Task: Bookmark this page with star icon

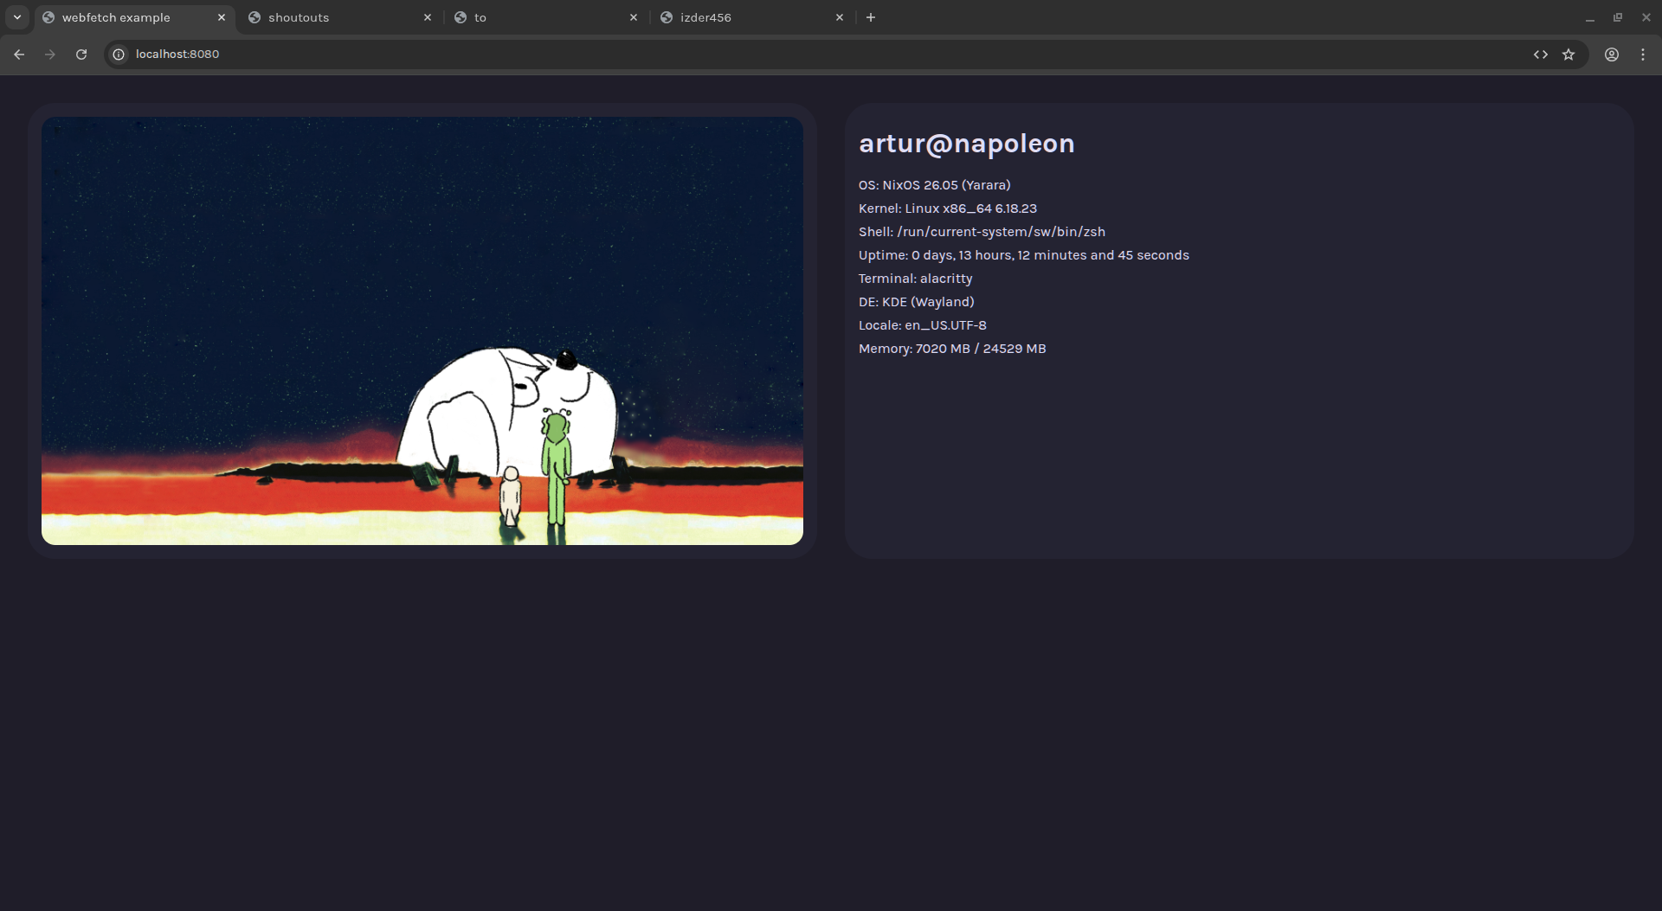Action: [1569, 55]
